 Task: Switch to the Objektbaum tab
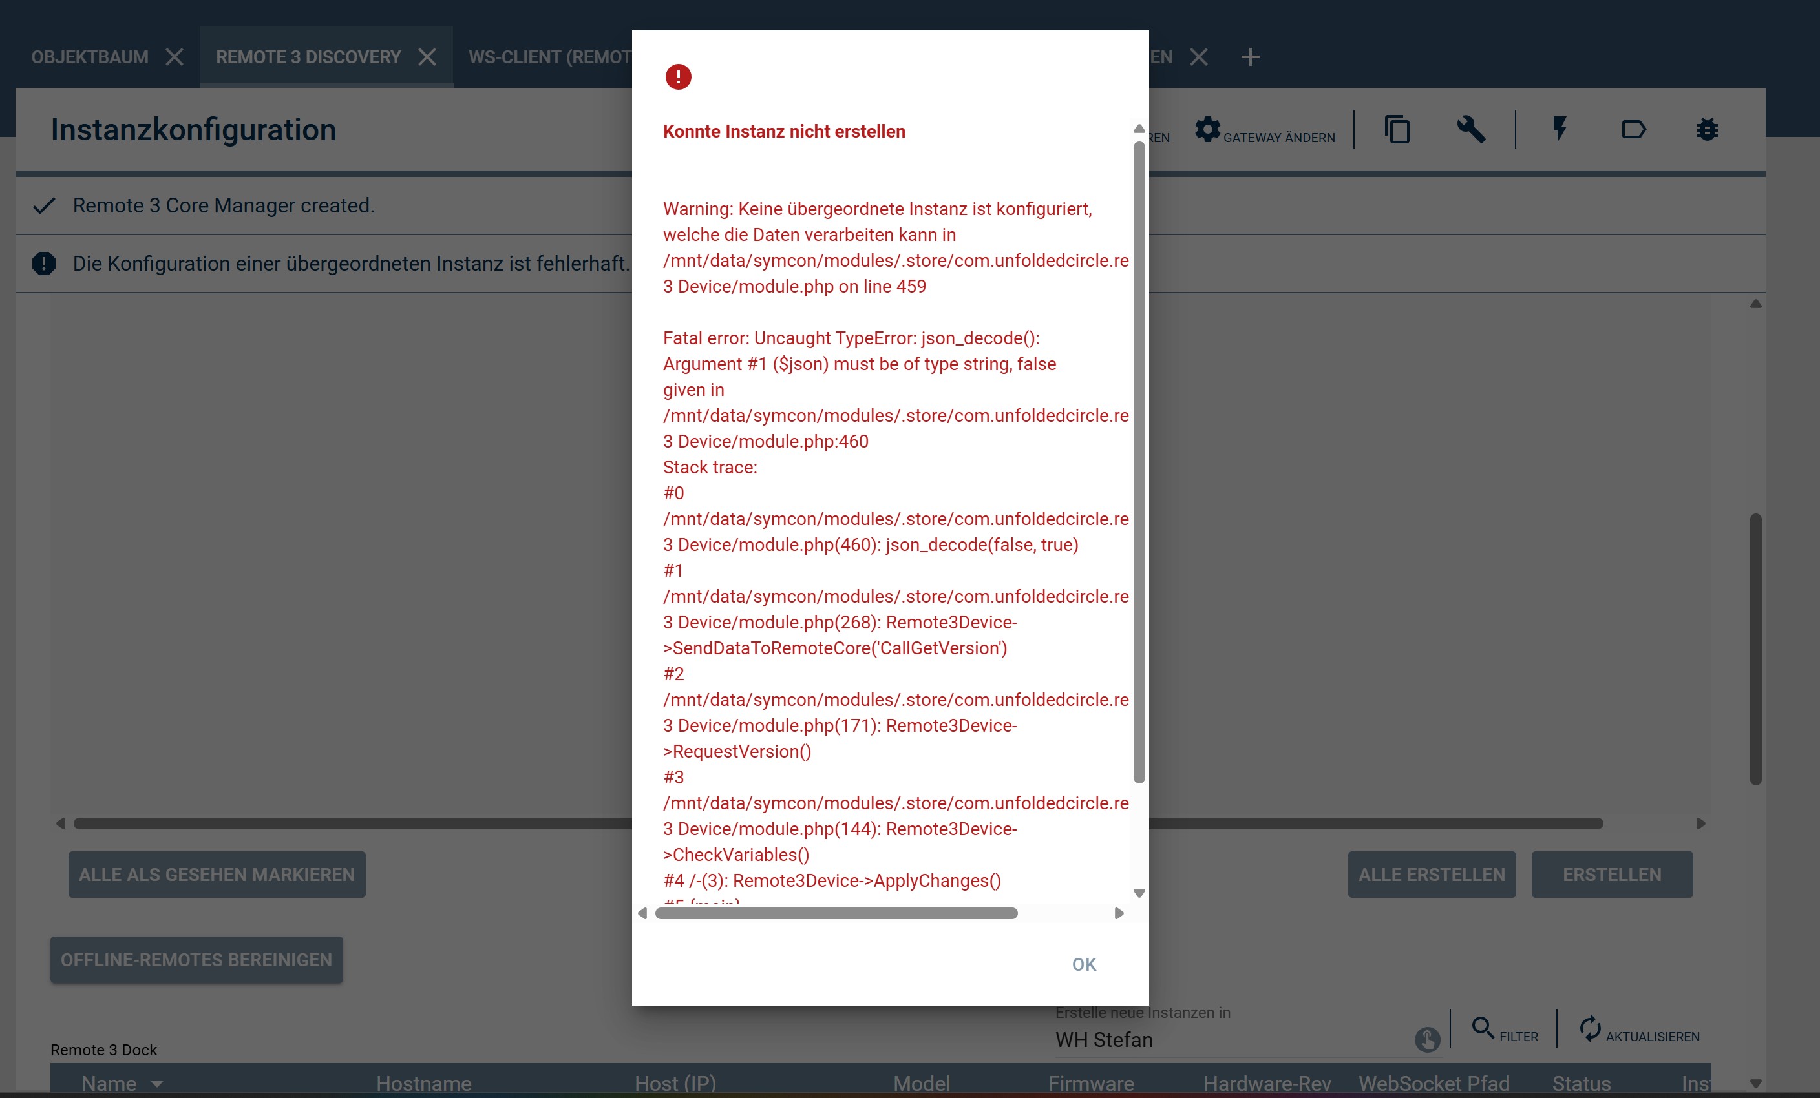(90, 57)
